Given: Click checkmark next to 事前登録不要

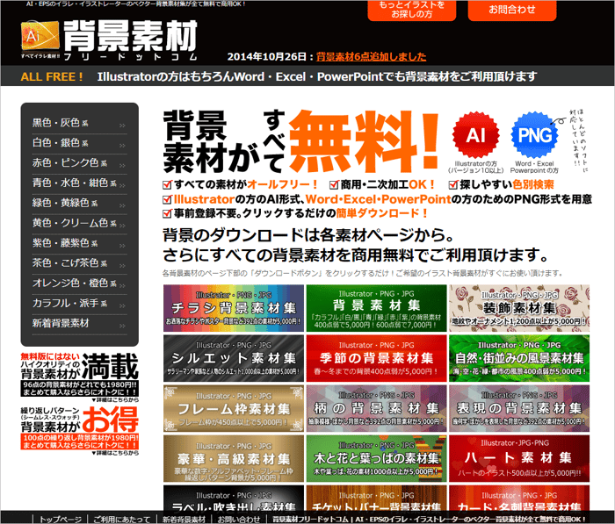Looking at the screenshot, I should 168,213.
